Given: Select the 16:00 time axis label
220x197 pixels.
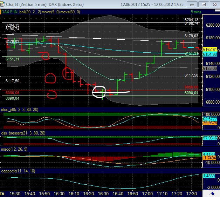Looking at the screenshot, I should tap(59, 194).
